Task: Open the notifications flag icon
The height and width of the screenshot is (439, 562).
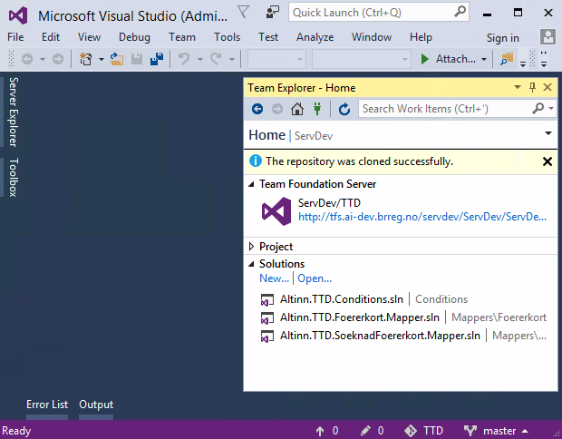Action: (244, 12)
